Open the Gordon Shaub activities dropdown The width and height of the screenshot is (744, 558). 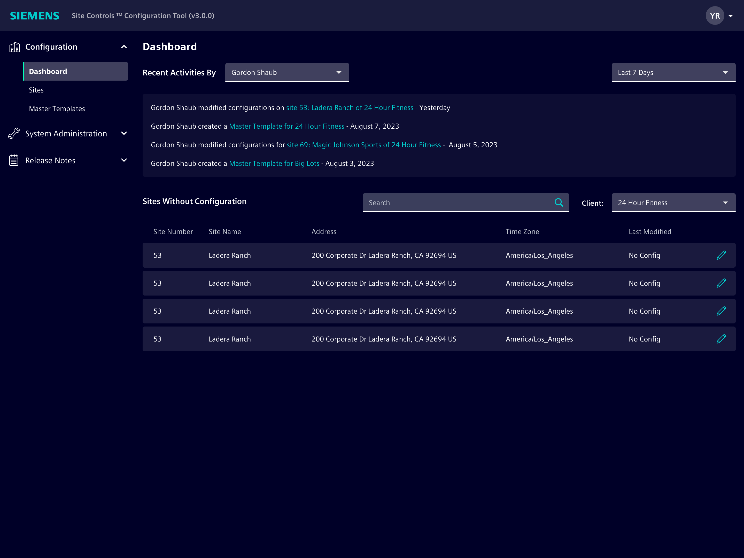click(x=287, y=72)
